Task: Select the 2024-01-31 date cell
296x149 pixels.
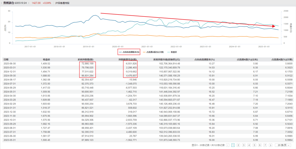Action: (9, 108)
